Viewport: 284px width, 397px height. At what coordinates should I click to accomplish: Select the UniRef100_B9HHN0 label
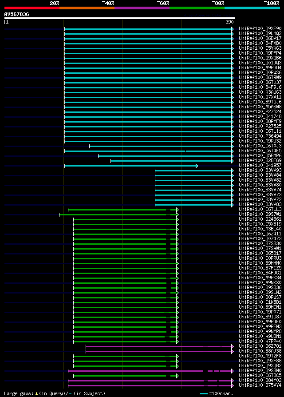pos(260,263)
